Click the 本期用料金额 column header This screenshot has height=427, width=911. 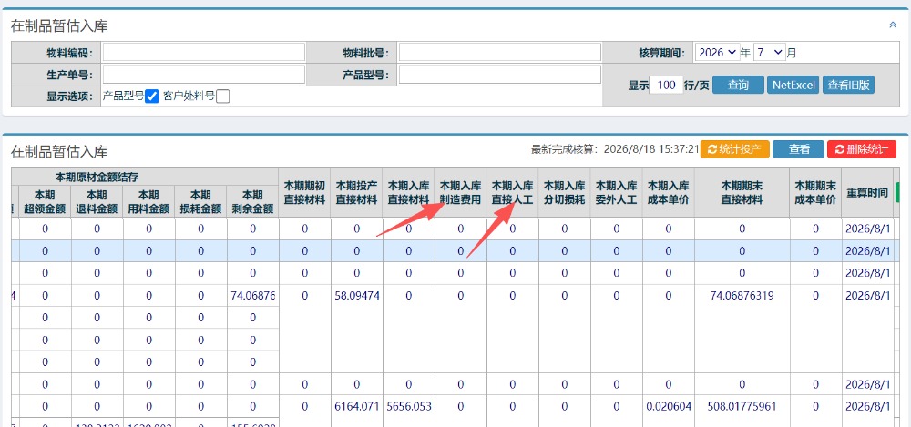(148, 201)
